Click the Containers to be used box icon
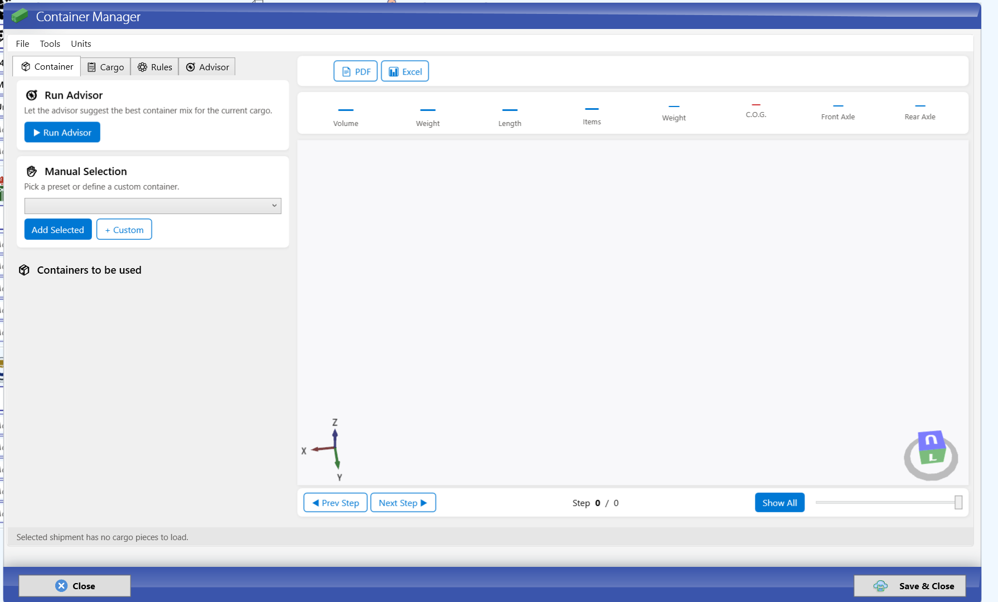This screenshot has width=998, height=602. click(24, 270)
